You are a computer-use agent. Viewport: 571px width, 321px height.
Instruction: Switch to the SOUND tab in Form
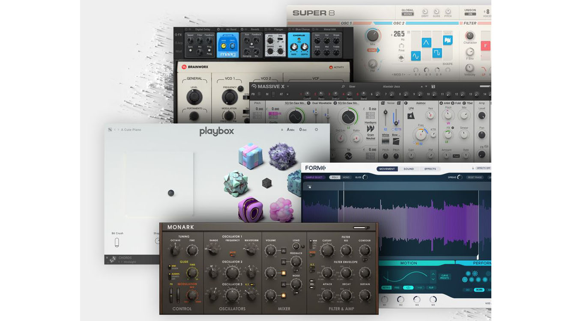[409, 169]
